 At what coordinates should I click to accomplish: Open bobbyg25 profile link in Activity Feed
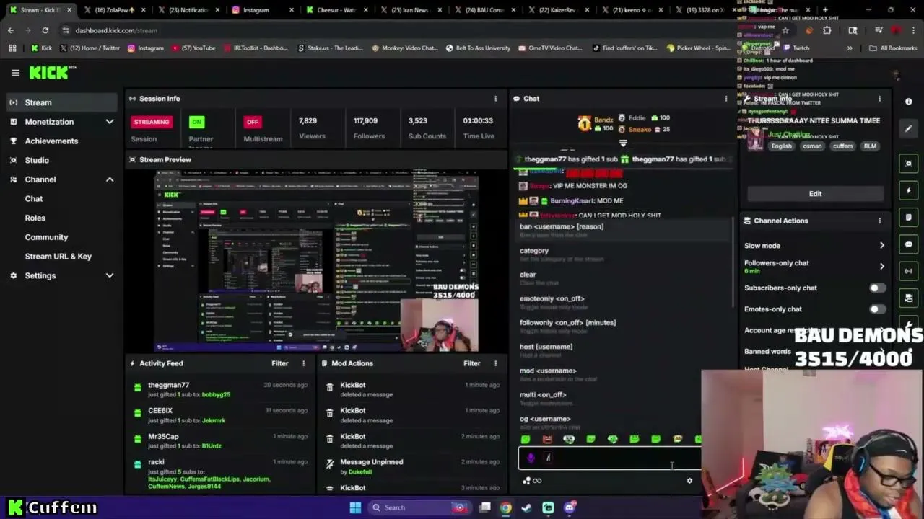click(x=216, y=395)
